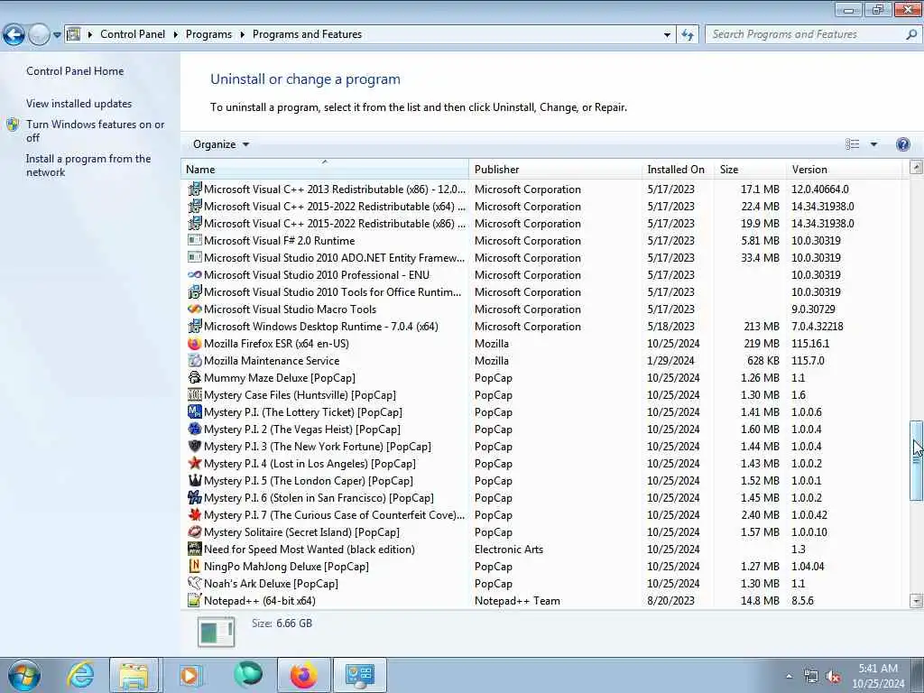Select the Mystery P.I. 3 New York Fortune icon
The height and width of the screenshot is (693, 924).
[195, 446]
